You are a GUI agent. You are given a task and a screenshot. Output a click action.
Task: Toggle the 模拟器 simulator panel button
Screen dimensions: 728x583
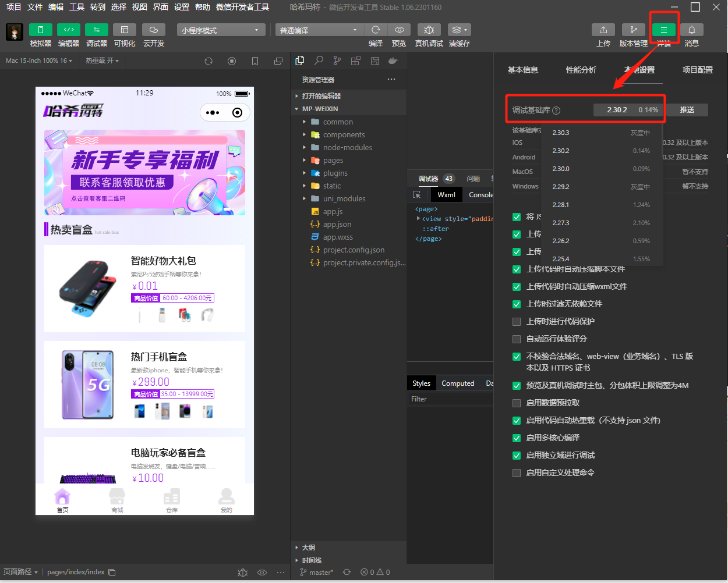tap(41, 30)
